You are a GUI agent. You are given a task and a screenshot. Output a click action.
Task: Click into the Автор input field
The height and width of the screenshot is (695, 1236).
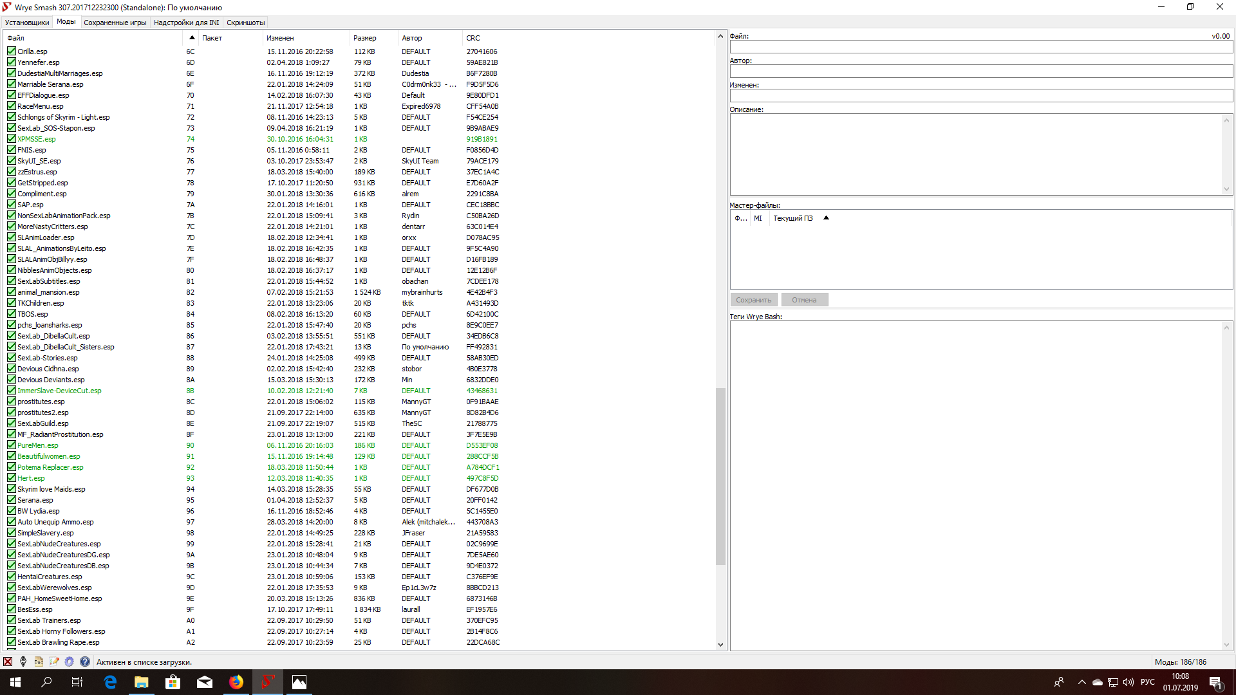(x=980, y=71)
